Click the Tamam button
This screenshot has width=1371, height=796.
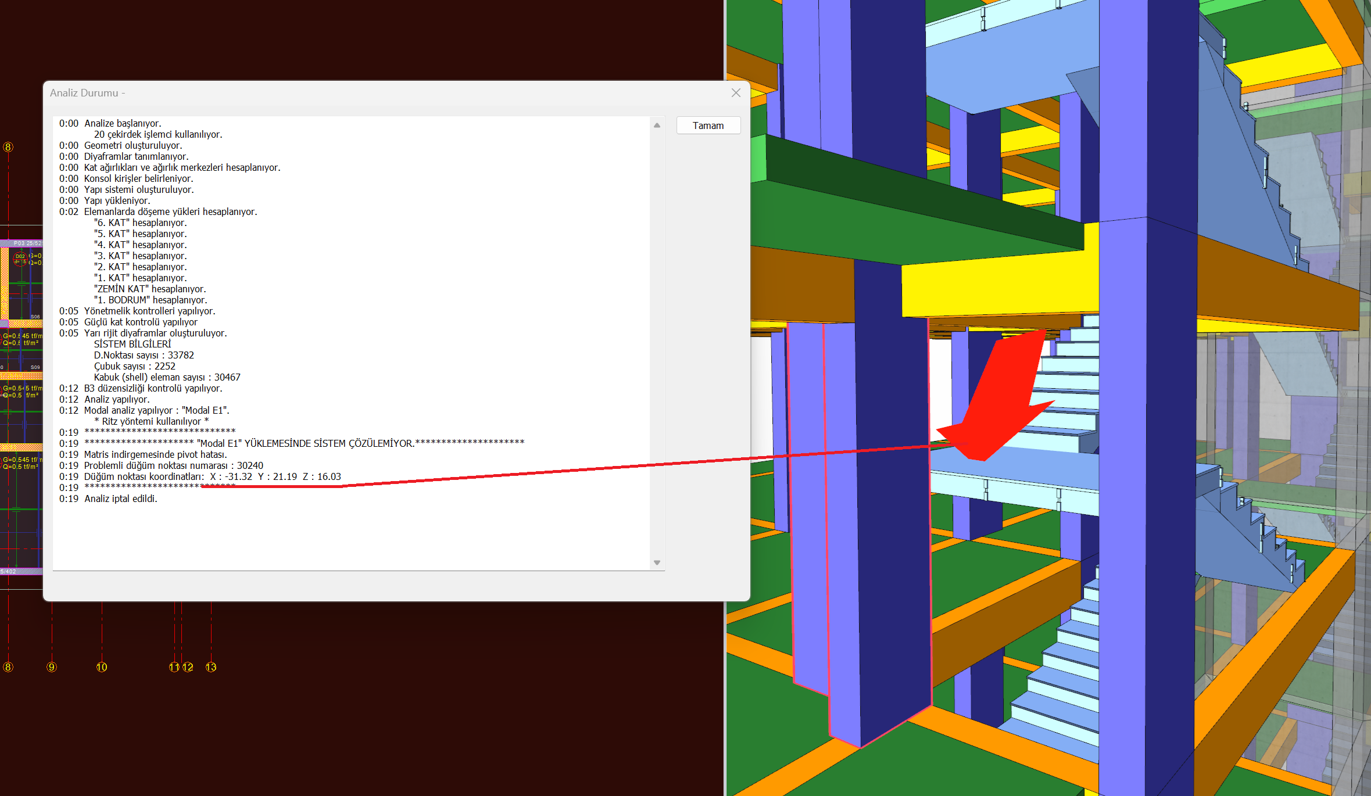point(708,126)
